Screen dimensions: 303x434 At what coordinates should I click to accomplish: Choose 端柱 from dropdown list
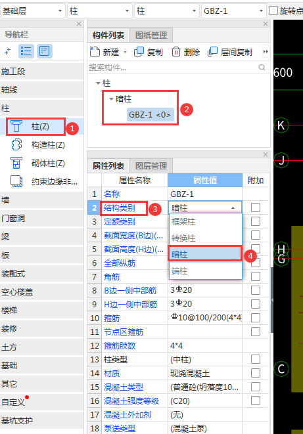(206, 271)
